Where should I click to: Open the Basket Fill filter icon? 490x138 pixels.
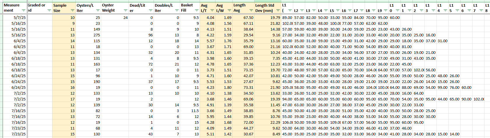(197, 10)
